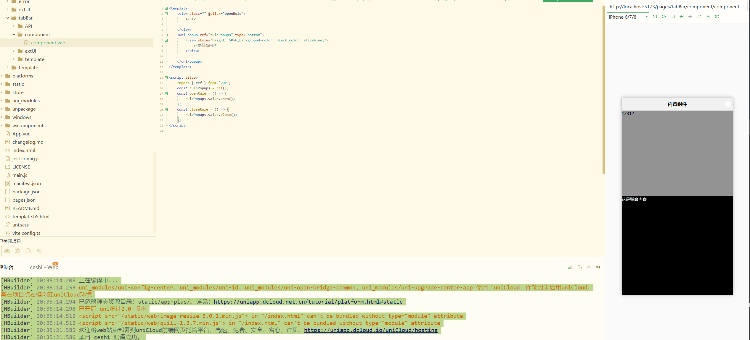Toggle code fold on the script setup line

(166, 77)
